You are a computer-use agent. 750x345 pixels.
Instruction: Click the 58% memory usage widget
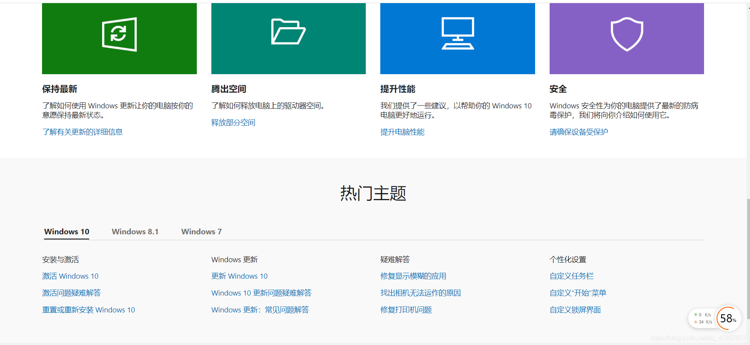[x=728, y=318]
